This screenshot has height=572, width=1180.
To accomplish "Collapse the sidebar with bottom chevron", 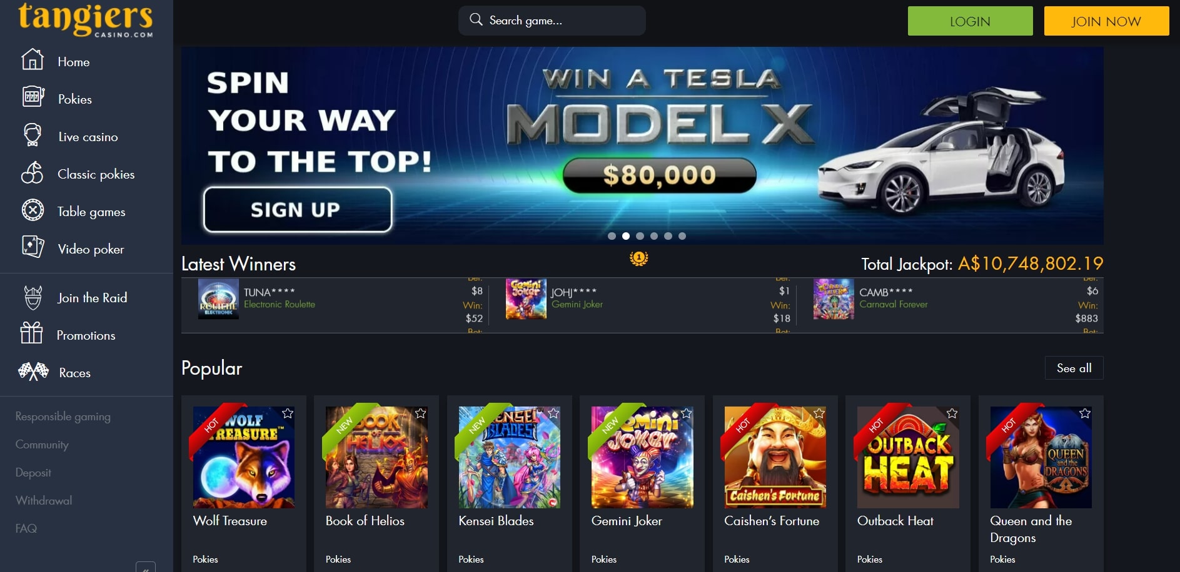I will tap(146, 567).
